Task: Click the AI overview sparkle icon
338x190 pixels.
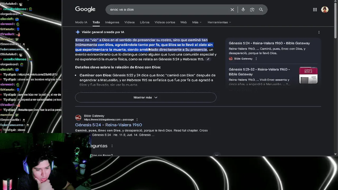Action: click(78, 32)
